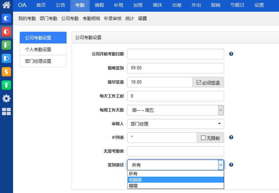Click the 公司开始考勤日期 input field
Screen dimensions: 279x193
click(175, 54)
